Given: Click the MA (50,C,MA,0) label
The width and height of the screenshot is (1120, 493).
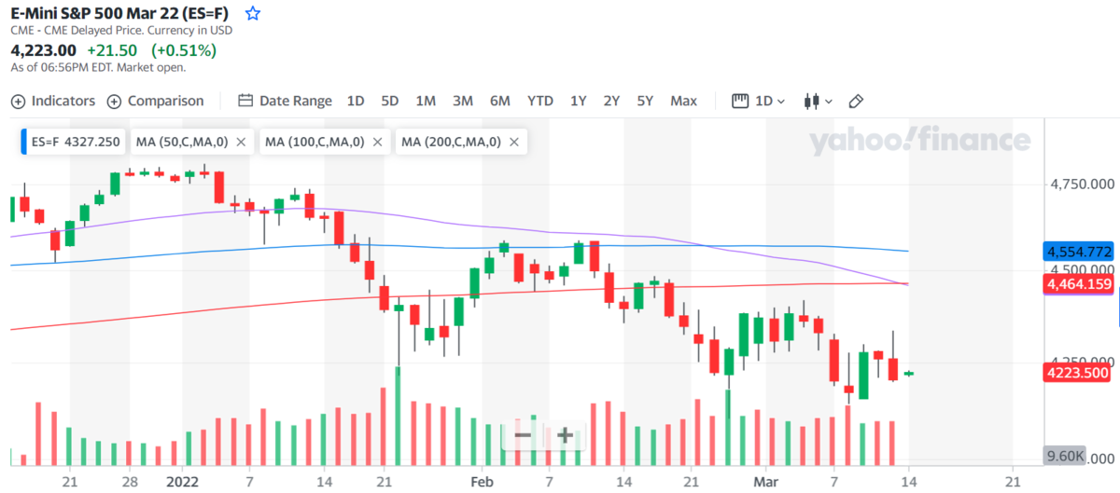Looking at the screenshot, I should click(182, 142).
